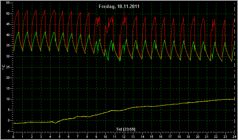Click the hour 0 tick on x-axis
This screenshot has width=238, height=140.
pyautogui.click(x=13, y=137)
